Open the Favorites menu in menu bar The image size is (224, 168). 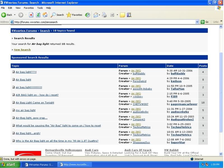point(29,8)
